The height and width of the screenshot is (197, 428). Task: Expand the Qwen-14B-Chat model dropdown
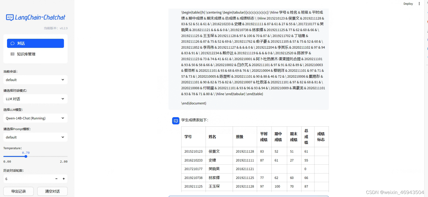[35, 118]
